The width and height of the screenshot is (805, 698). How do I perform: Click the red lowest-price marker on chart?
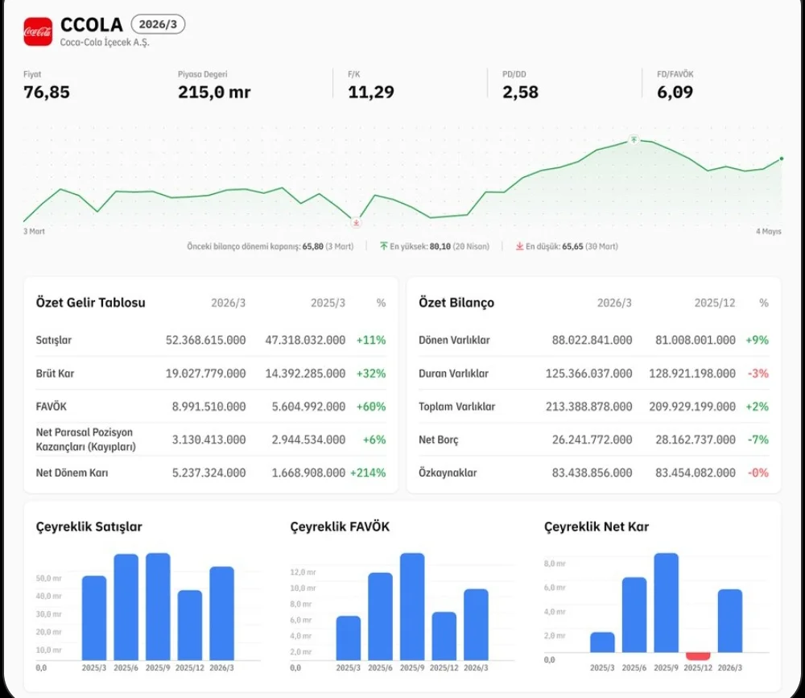[356, 223]
